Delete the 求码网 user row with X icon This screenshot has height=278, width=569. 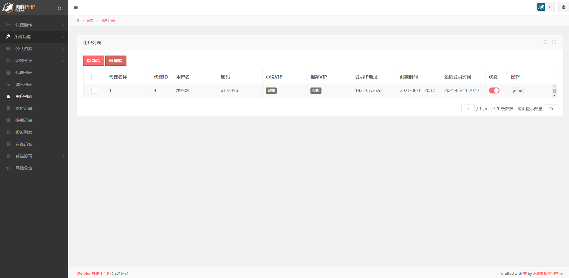click(x=520, y=91)
